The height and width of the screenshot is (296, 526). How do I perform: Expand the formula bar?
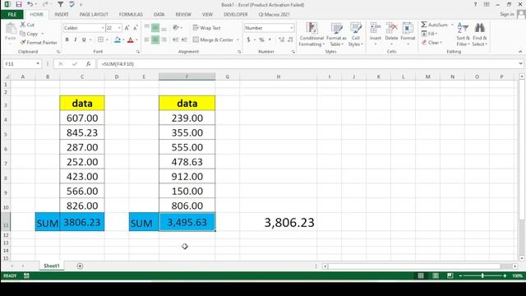click(520, 63)
